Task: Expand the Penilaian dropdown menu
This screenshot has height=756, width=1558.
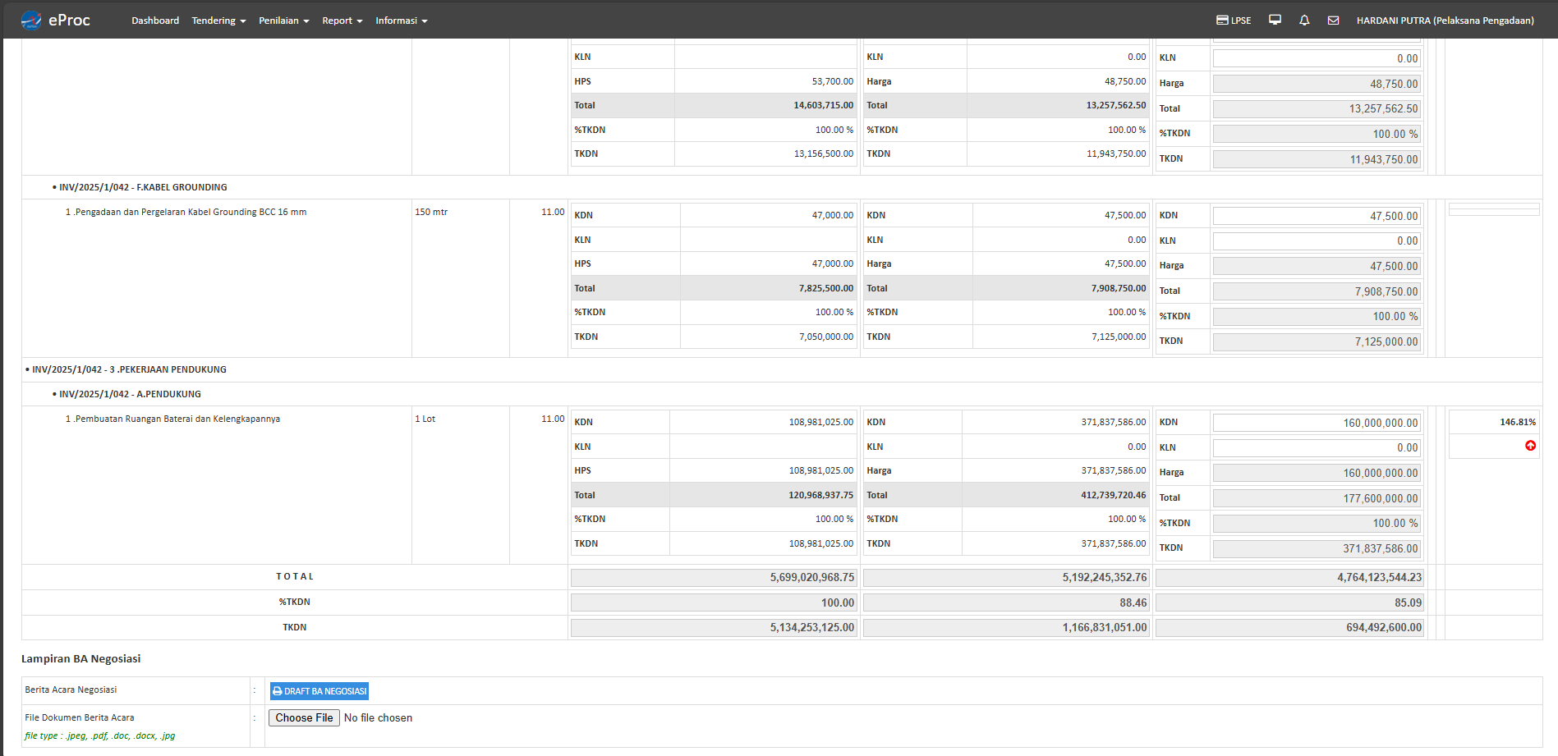Action: tap(283, 21)
